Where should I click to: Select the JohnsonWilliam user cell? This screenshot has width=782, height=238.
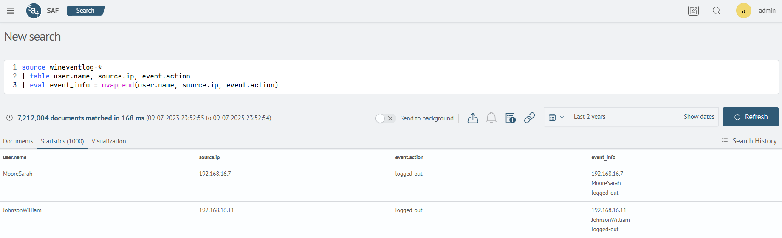click(22, 210)
